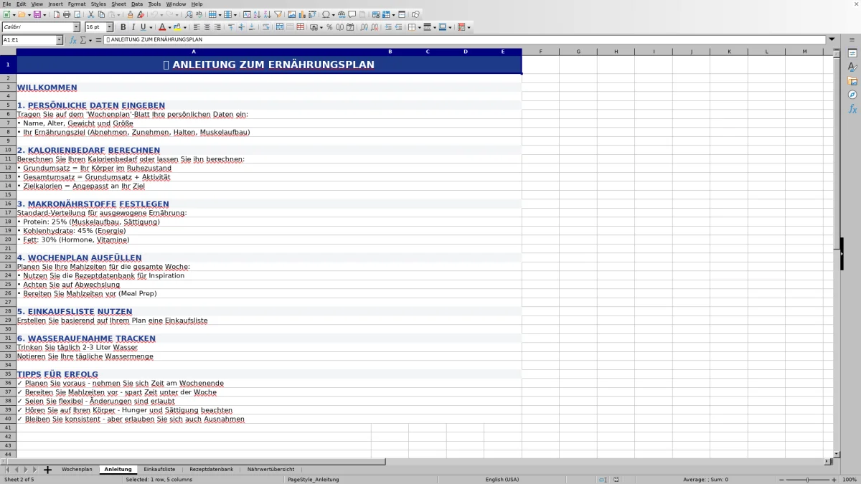The width and height of the screenshot is (861, 484).
Task: Open the Function Wizard on the formula bar
Action: [x=72, y=40]
